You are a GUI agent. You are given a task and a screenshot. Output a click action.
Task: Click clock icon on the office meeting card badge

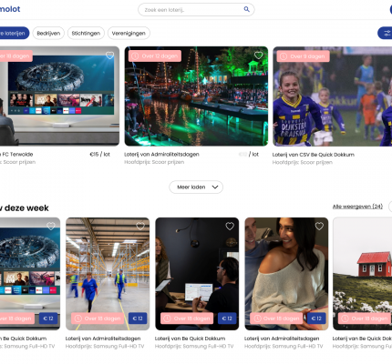pyautogui.click(x=167, y=318)
